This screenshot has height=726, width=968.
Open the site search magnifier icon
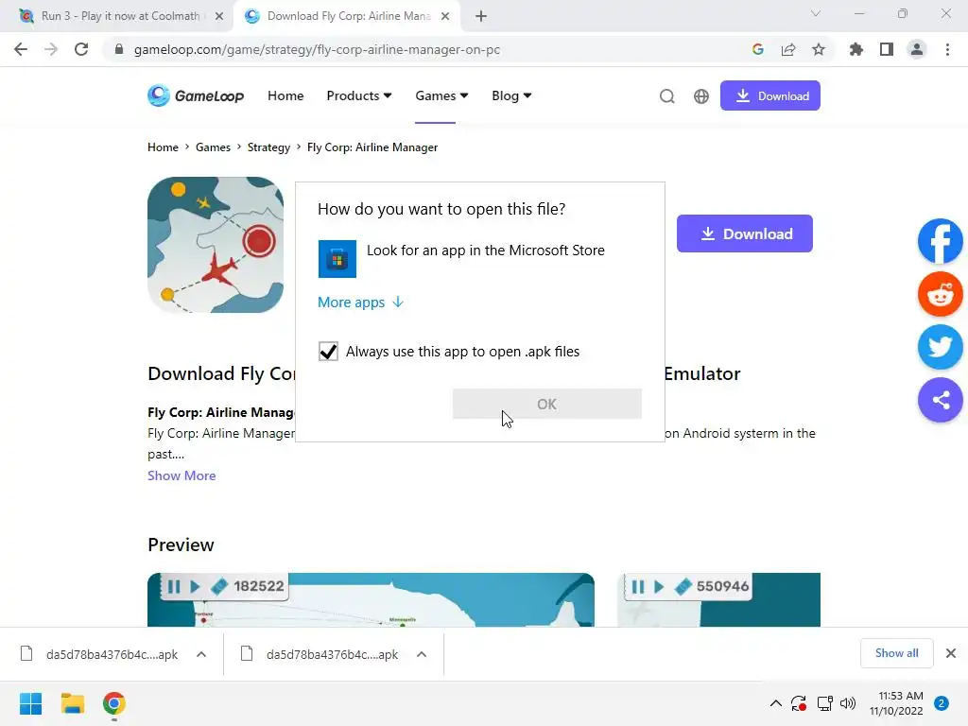click(x=666, y=96)
